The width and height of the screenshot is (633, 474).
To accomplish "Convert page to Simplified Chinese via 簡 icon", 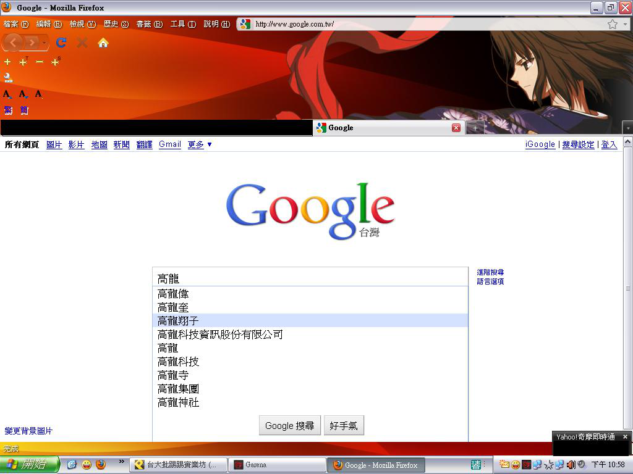I will (x=24, y=110).
